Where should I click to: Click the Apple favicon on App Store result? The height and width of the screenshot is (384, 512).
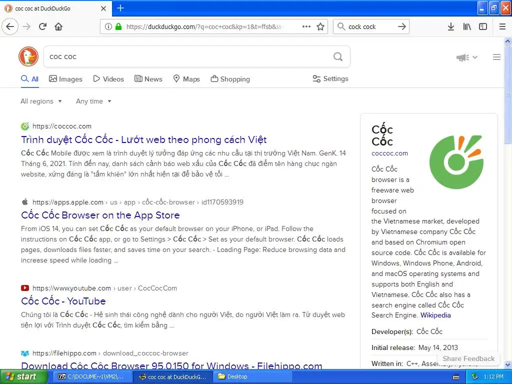pyautogui.click(x=25, y=202)
